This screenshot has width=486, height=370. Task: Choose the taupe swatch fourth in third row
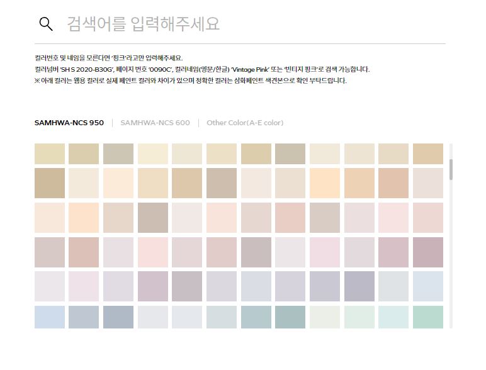(153, 218)
